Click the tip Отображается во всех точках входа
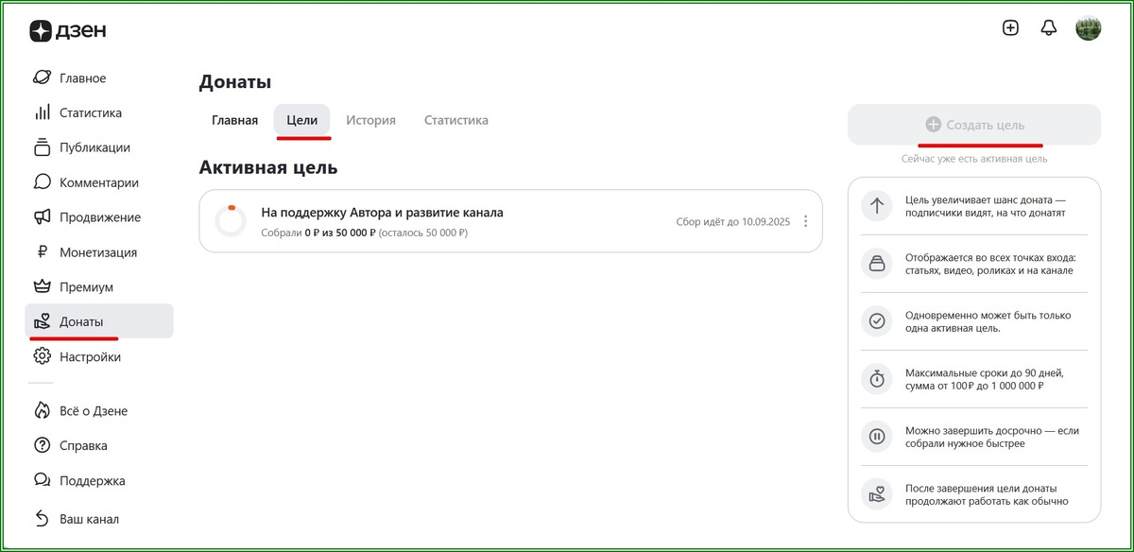1134x552 pixels. pyautogui.click(x=990, y=264)
